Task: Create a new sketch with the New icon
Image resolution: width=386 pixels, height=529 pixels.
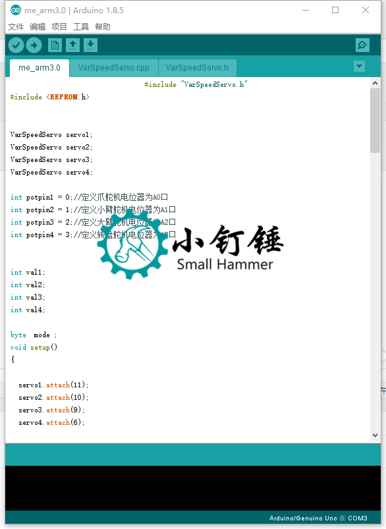Action: click(55, 45)
